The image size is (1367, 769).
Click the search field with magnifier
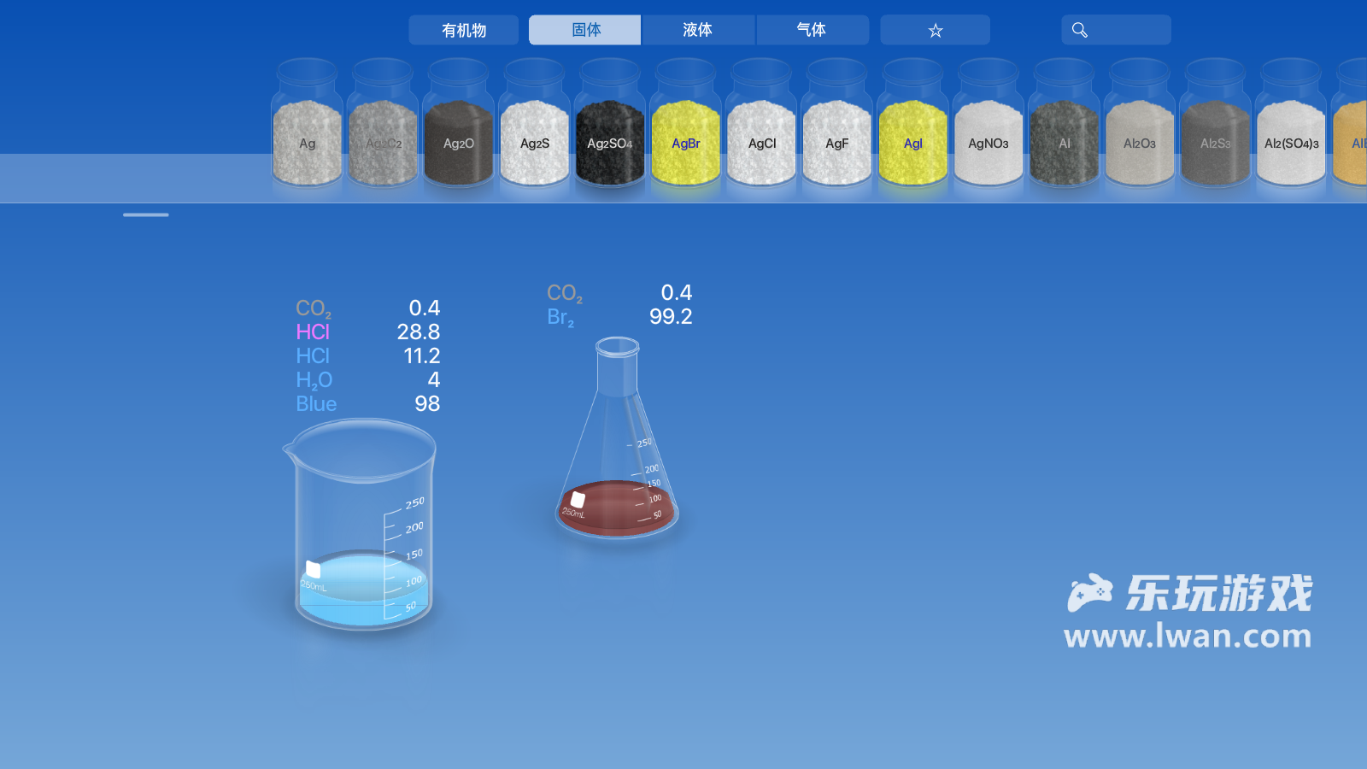[x=1115, y=30]
